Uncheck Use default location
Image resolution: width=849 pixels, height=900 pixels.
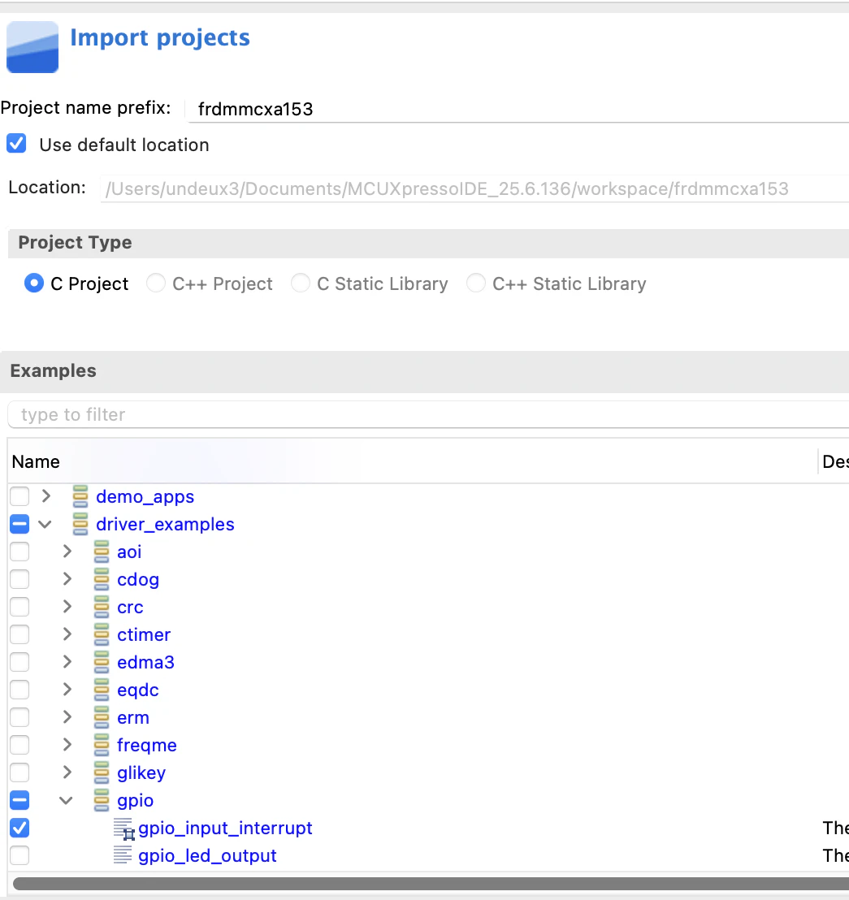click(x=16, y=144)
